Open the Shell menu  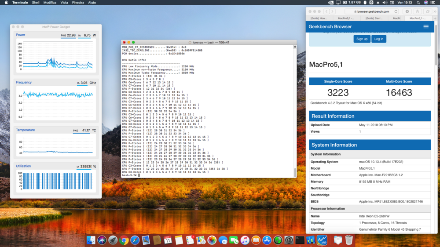(36, 3)
